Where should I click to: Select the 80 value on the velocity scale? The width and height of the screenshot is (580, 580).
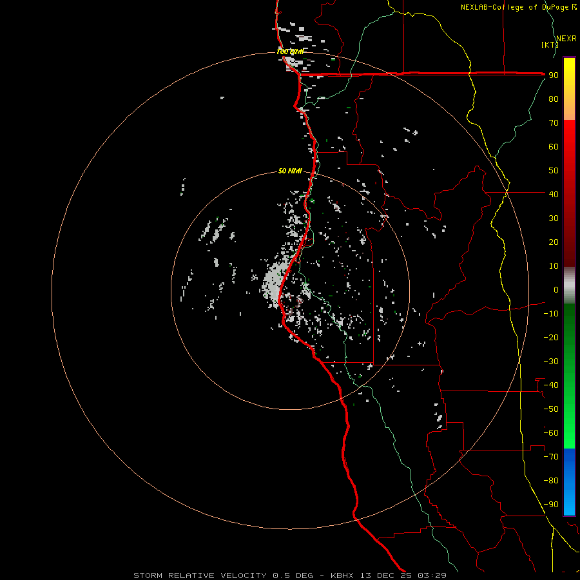(x=554, y=99)
